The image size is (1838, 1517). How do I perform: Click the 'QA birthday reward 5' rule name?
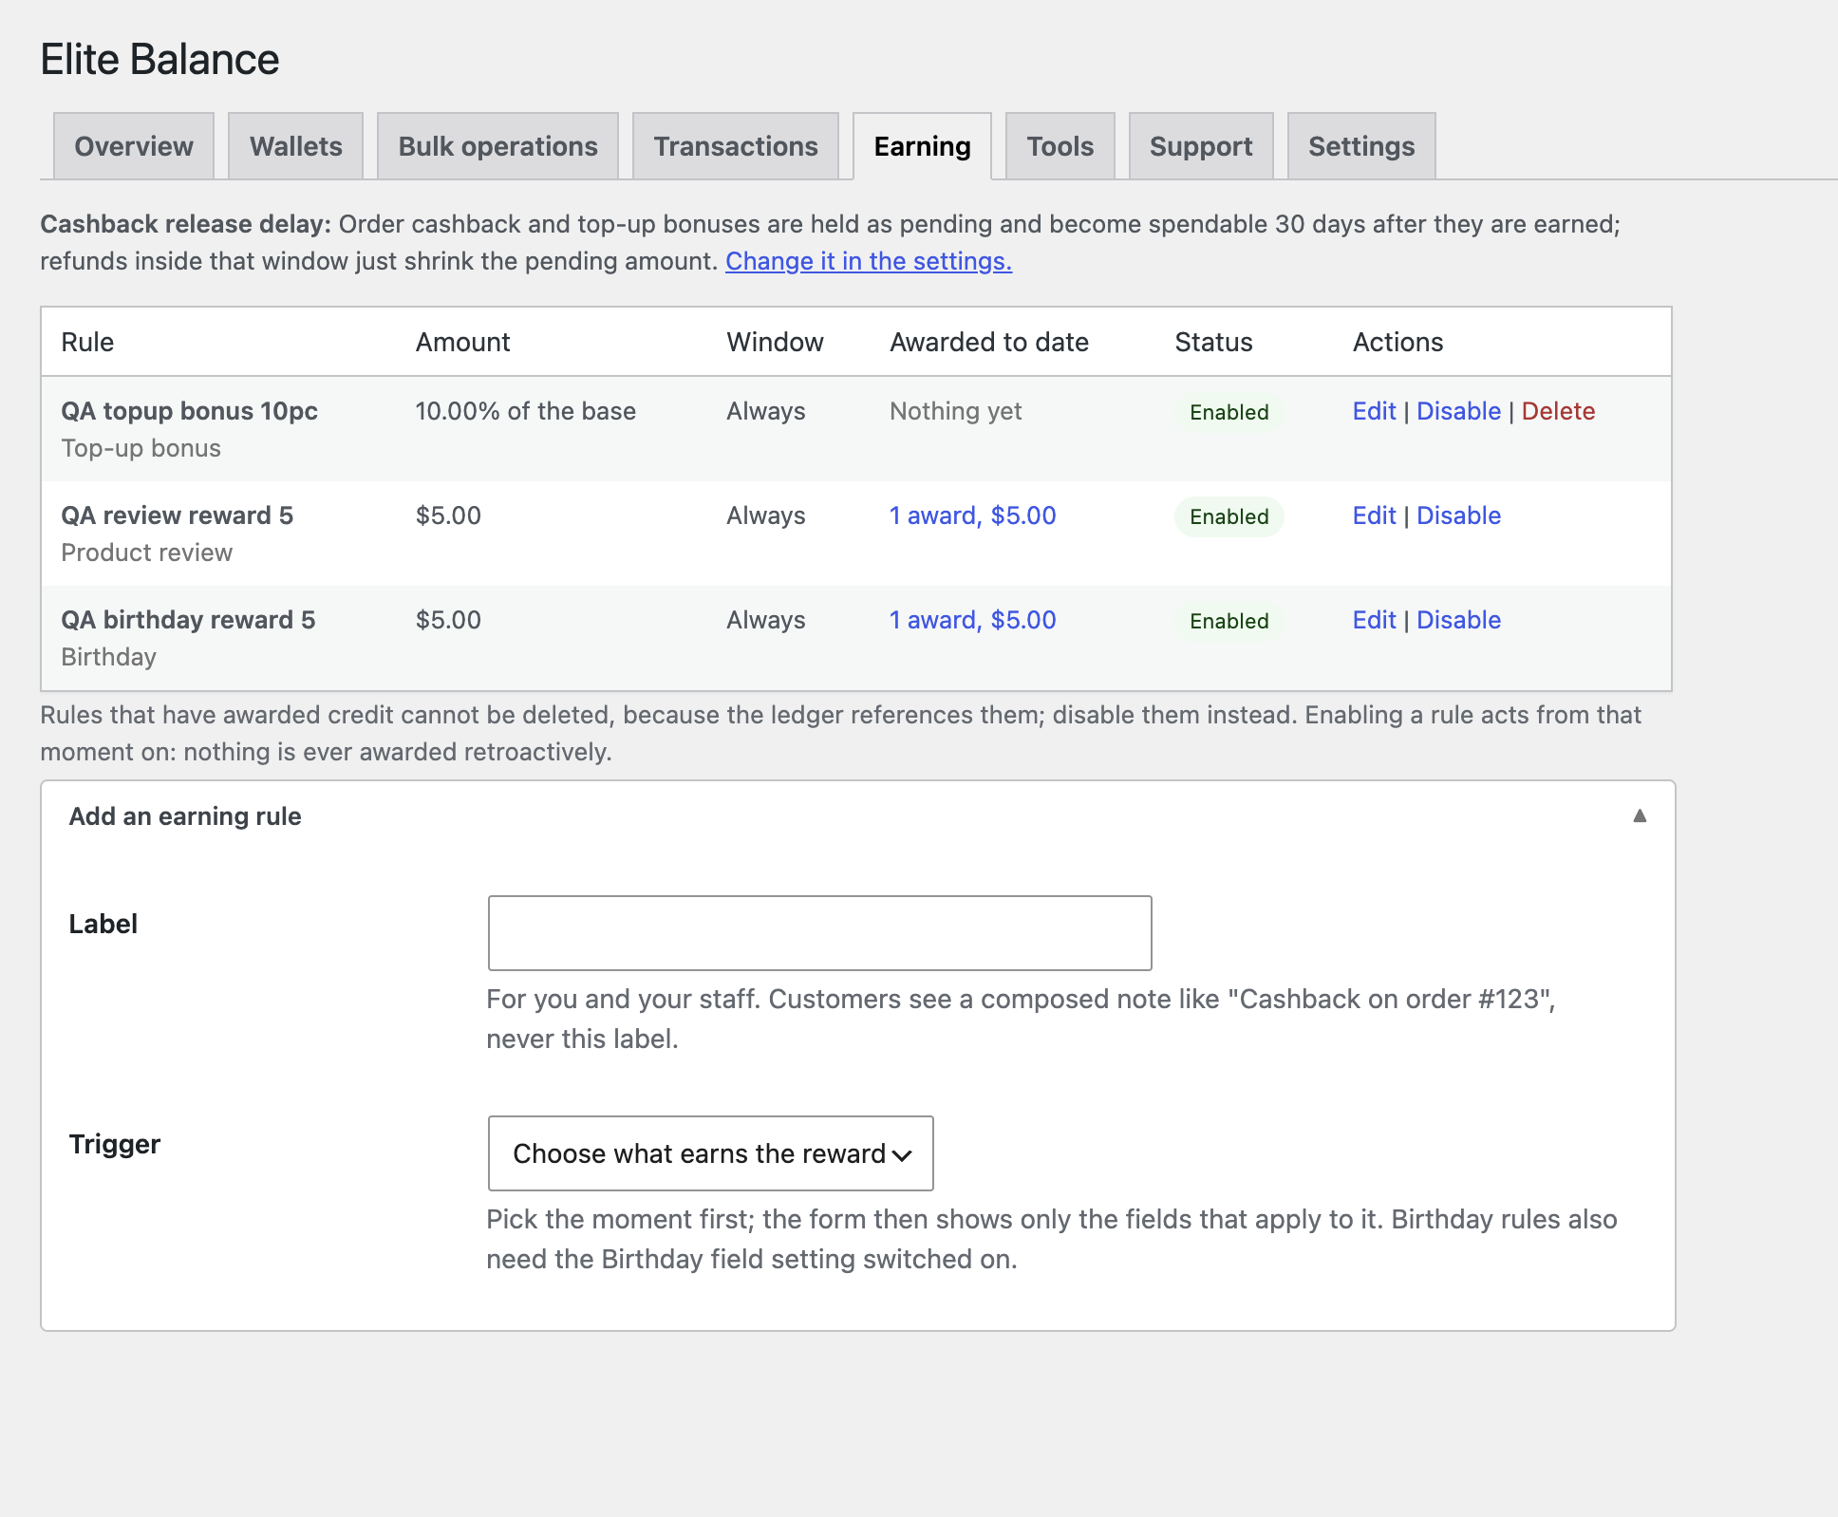188,620
